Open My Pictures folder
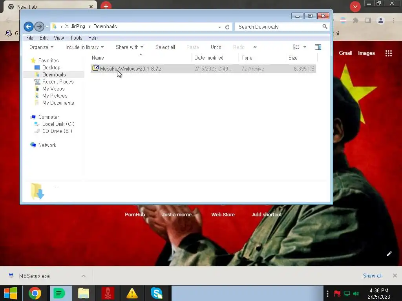This screenshot has width=402, height=301. pos(55,96)
